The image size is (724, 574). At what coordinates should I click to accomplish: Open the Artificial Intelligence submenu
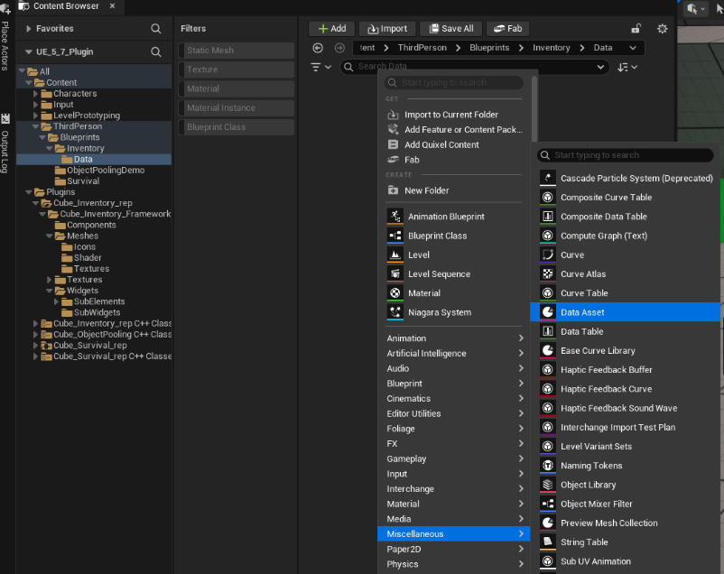(x=453, y=353)
